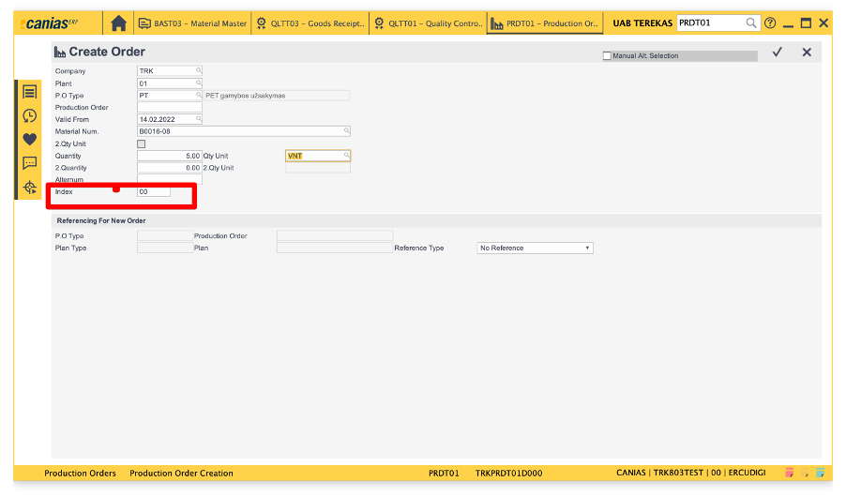The height and width of the screenshot is (497, 846).
Task: Confirm order with the checkmark icon
Action: point(777,53)
